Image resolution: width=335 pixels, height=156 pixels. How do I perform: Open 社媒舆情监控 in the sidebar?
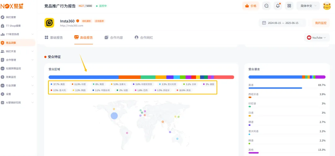(x=13, y=69)
